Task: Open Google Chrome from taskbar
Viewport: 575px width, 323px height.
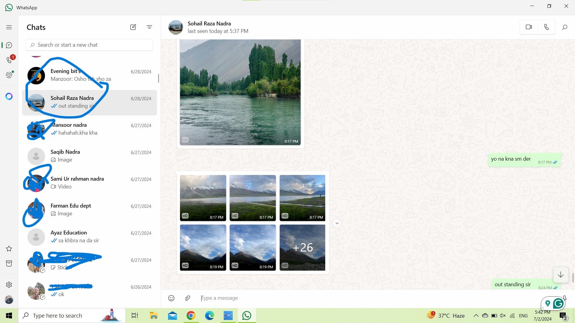Action: tap(191, 316)
